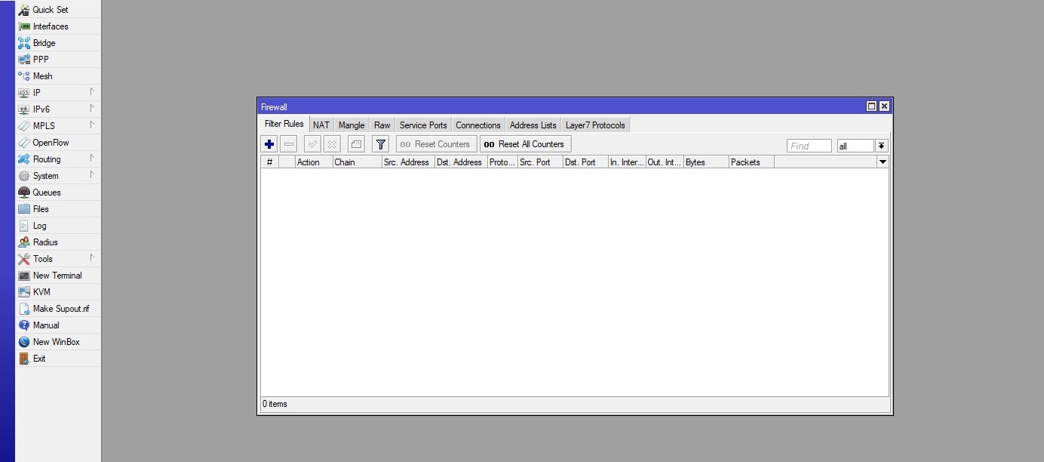Launch New Terminal from sidebar
The image size is (1044, 462).
[57, 276]
